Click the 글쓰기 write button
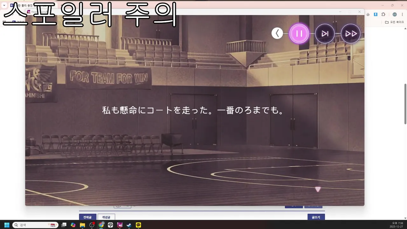Screen dimensions: 407x229 click(x=316, y=217)
